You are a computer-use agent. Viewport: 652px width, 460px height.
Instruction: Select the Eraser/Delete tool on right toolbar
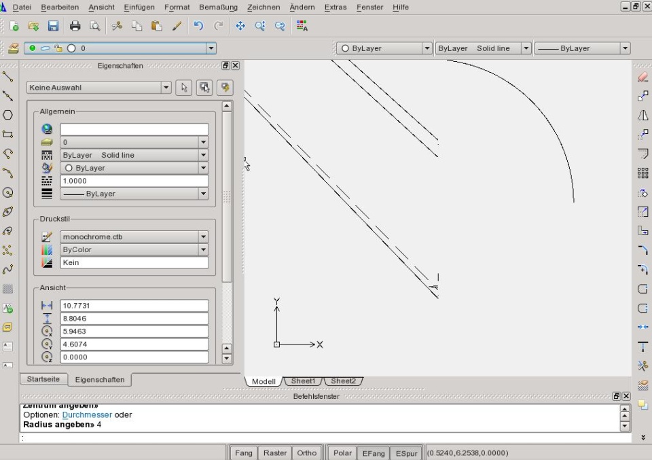pyautogui.click(x=642, y=77)
